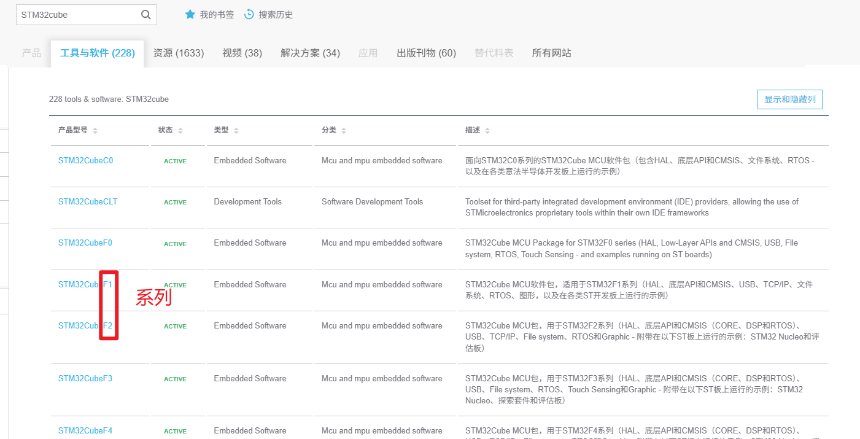The height and width of the screenshot is (439, 860).
Task: Click Embedded Software in STM32CubeF0 row
Action: coord(250,243)
